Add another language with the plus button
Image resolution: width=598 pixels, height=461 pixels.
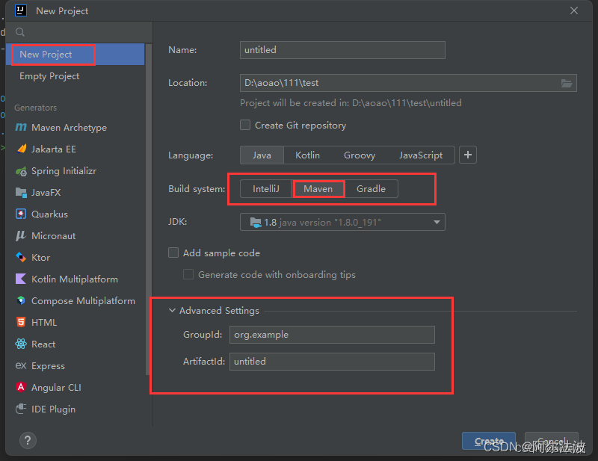(468, 155)
